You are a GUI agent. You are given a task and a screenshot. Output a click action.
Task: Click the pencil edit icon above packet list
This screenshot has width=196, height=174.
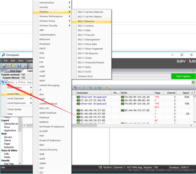click(x=106, y=88)
